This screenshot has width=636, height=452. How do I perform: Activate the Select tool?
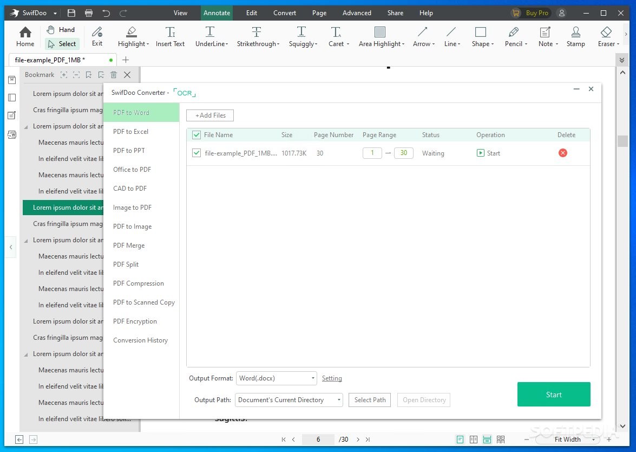coord(62,44)
